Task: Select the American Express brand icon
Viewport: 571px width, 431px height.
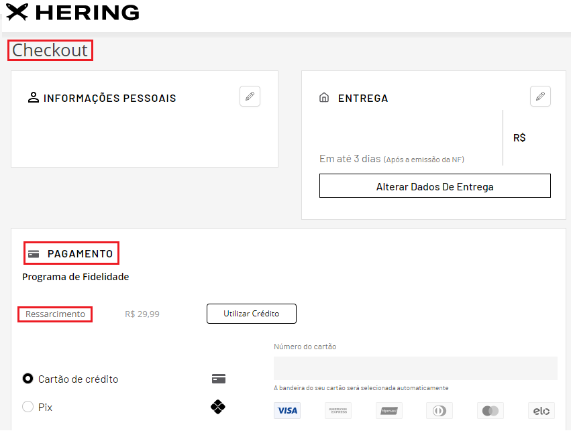Action: pos(338,411)
